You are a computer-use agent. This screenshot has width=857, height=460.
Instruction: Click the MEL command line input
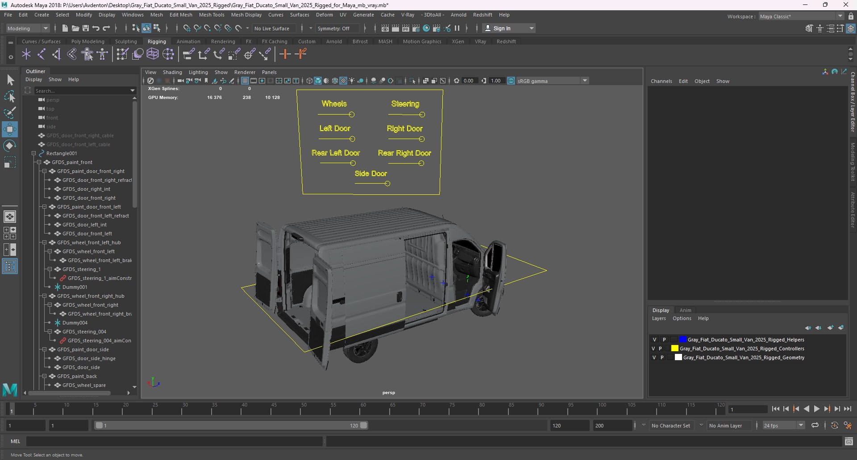174,441
